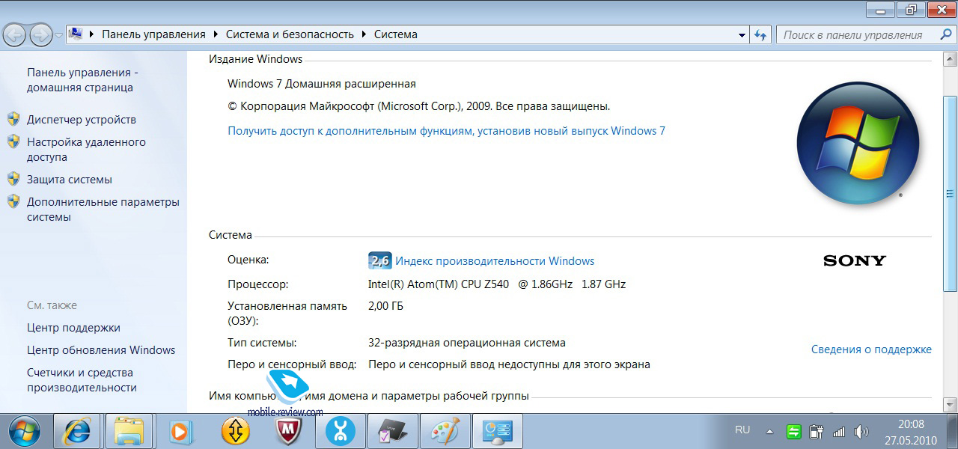
Task: Open Настройка удаленного доступа
Action: [x=86, y=150]
